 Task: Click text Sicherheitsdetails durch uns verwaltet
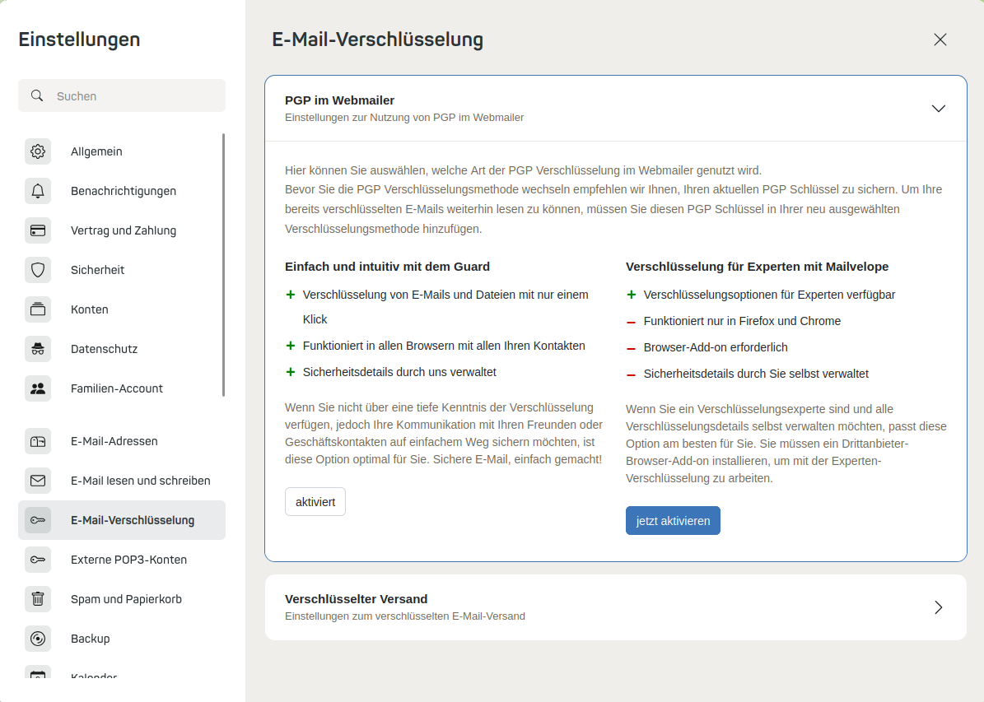(399, 372)
